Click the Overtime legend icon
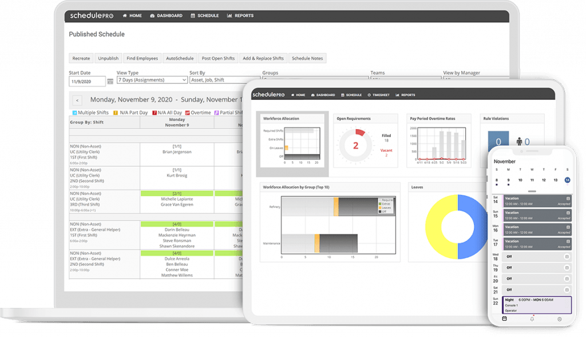Screen dimensions: 586x337 [x=188, y=113]
